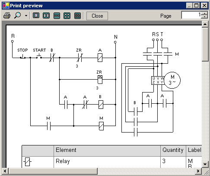Click the vertical scrollbar up arrow

205,24
